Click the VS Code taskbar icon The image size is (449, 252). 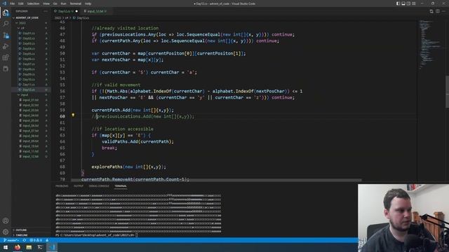[52, 247]
